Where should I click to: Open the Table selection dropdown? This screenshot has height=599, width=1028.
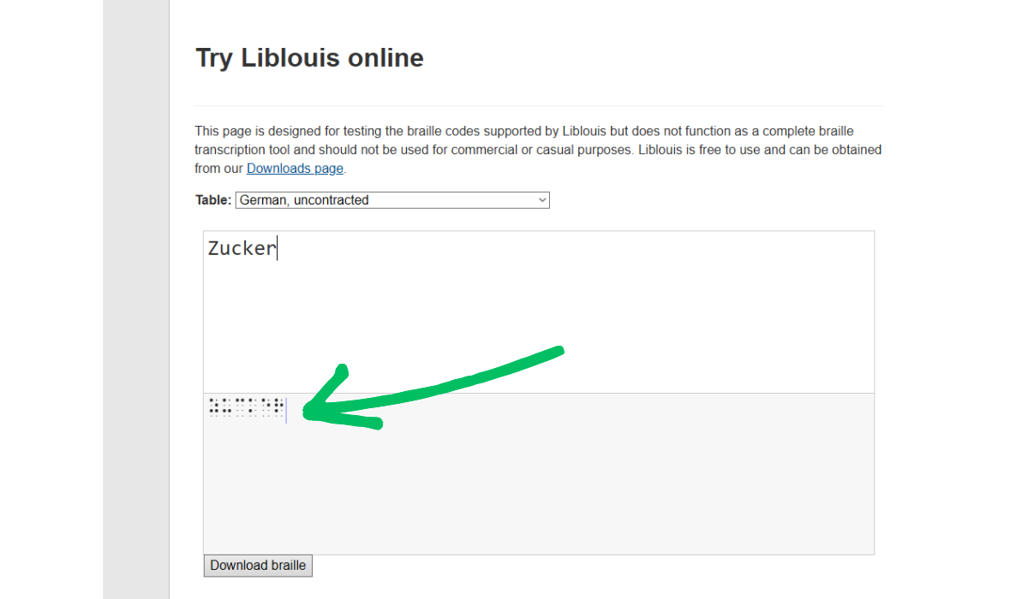coord(391,200)
